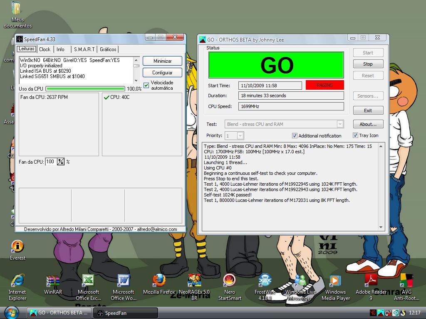This screenshot has width=426, height=319.
Task: Click the Minimizar button in SpeedFan
Action: click(x=163, y=61)
